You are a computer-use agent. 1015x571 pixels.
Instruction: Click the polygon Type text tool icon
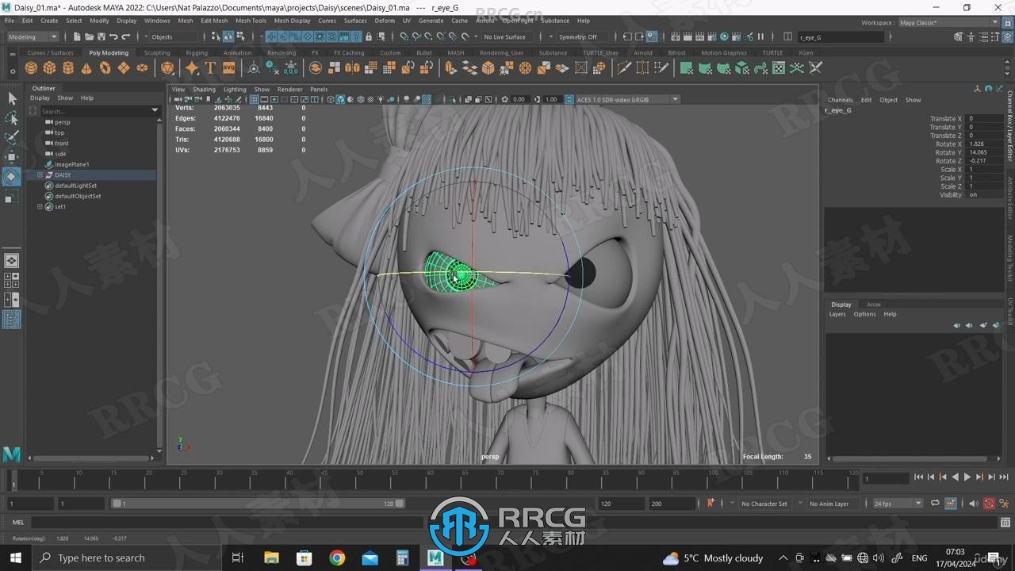[x=210, y=68]
